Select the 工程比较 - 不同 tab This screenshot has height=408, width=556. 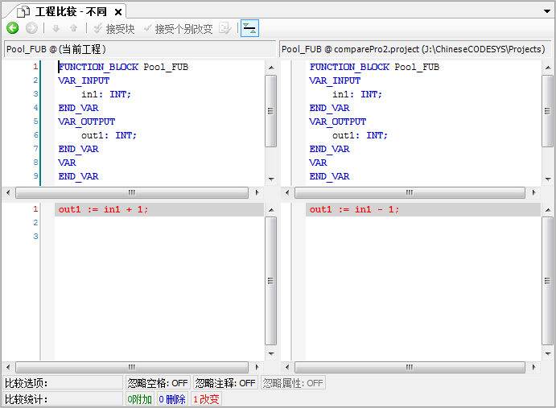click(64, 12)
